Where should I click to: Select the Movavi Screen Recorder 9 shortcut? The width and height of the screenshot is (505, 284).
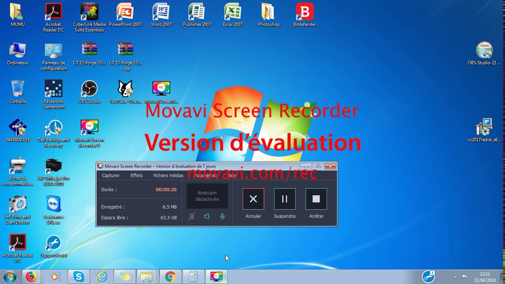click(89, 133)
